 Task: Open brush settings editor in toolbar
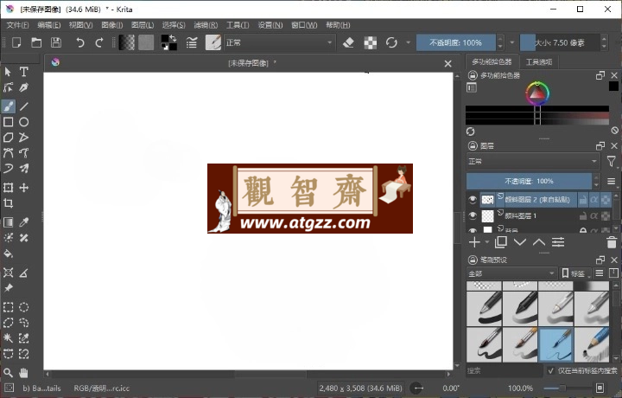[x=191, y=42]
